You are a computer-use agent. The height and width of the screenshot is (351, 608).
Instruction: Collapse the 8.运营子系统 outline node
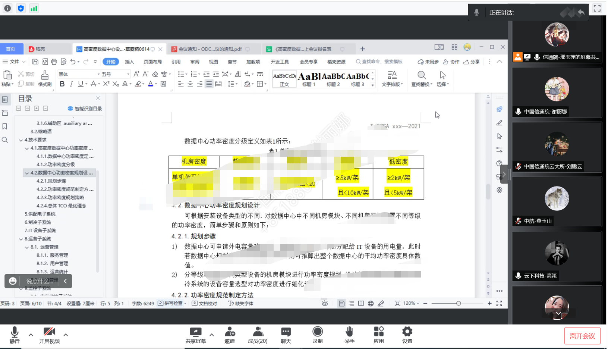21,239
